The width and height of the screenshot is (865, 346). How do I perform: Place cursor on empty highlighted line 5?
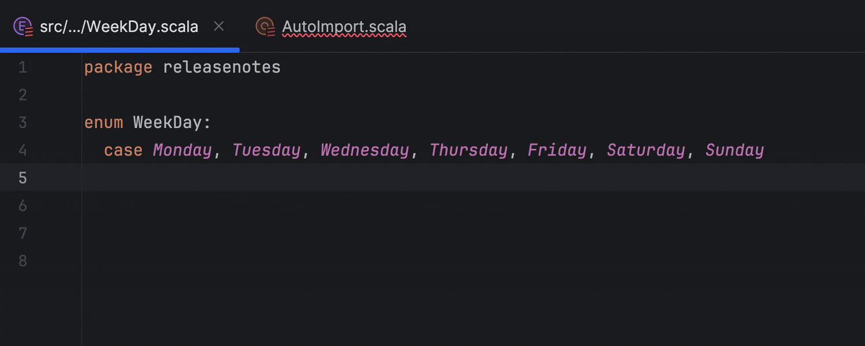[404, 178]
